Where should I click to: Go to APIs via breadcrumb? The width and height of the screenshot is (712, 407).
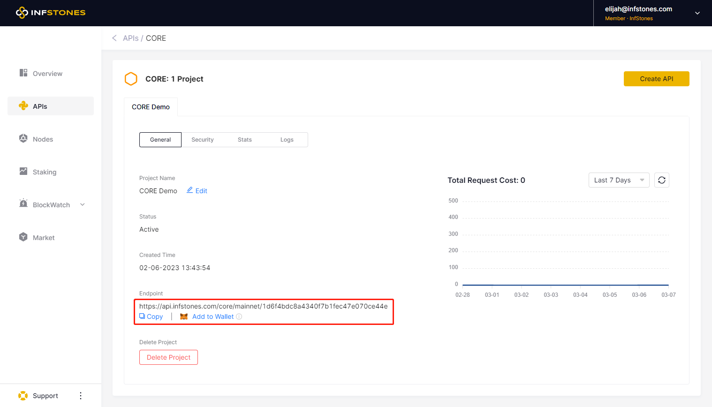coord(131,38)
